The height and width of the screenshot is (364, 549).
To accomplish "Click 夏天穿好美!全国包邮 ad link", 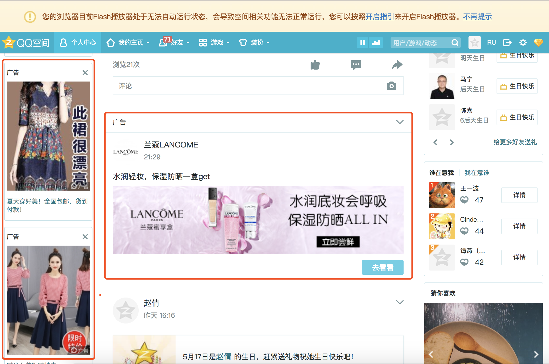I will click(x=47, y=205).
